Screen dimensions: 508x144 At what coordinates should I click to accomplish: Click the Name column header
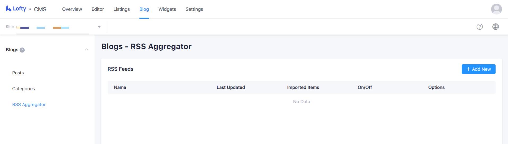click(x=120, y=87)
